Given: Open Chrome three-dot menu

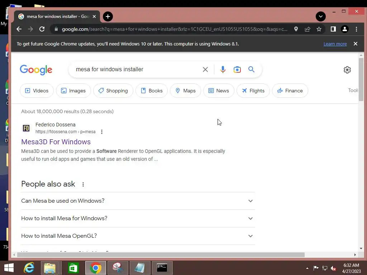Looking at the screenshot, I should (356, 29).
